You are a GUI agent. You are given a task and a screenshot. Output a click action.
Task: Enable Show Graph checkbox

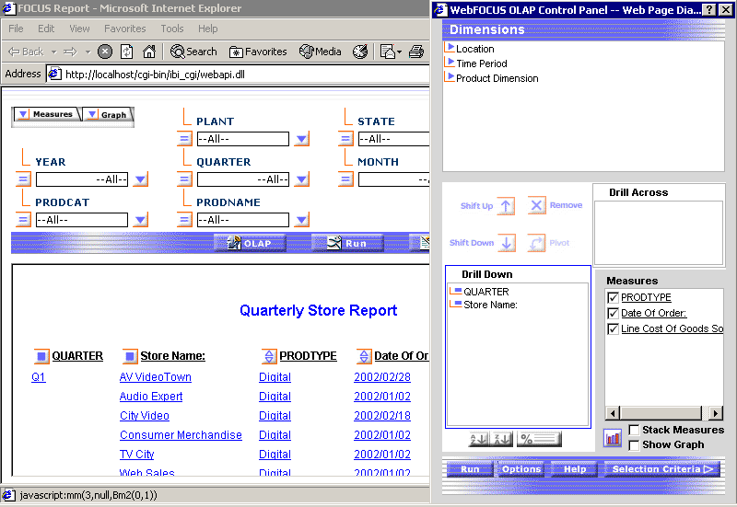634,445
